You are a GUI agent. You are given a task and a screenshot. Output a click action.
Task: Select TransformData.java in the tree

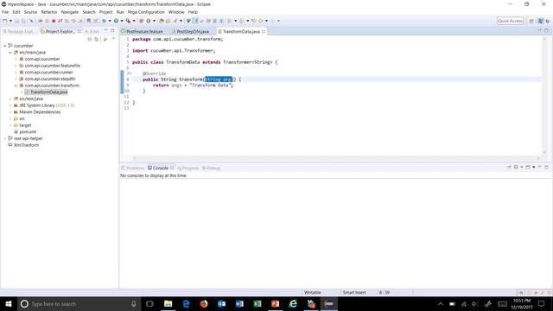tap(46, 92)
